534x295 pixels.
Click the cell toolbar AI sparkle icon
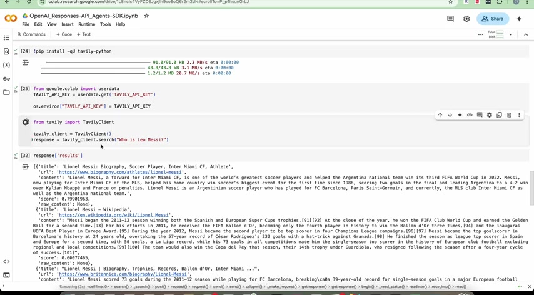tap(460, 115)
